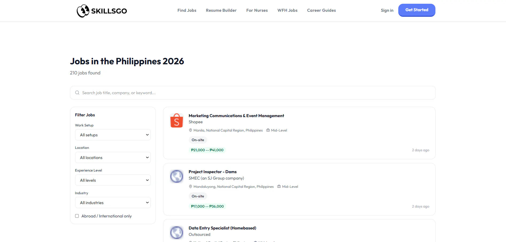
Task: Focus the job search input field
Action: (253, 93)
